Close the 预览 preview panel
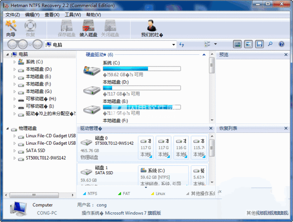The width and height of the screenshot is (293, 222). pyautogui.click(x=286, y=55)
